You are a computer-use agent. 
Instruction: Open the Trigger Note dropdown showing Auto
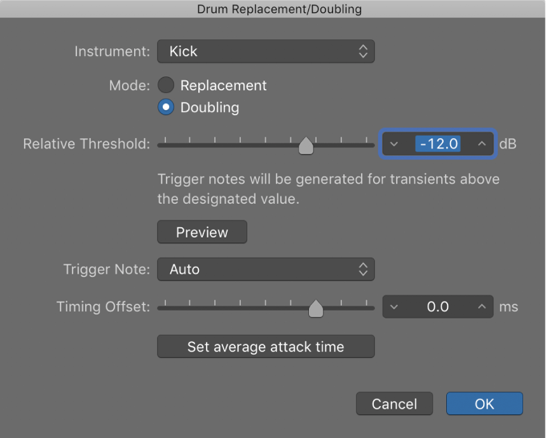coord(266,269)
